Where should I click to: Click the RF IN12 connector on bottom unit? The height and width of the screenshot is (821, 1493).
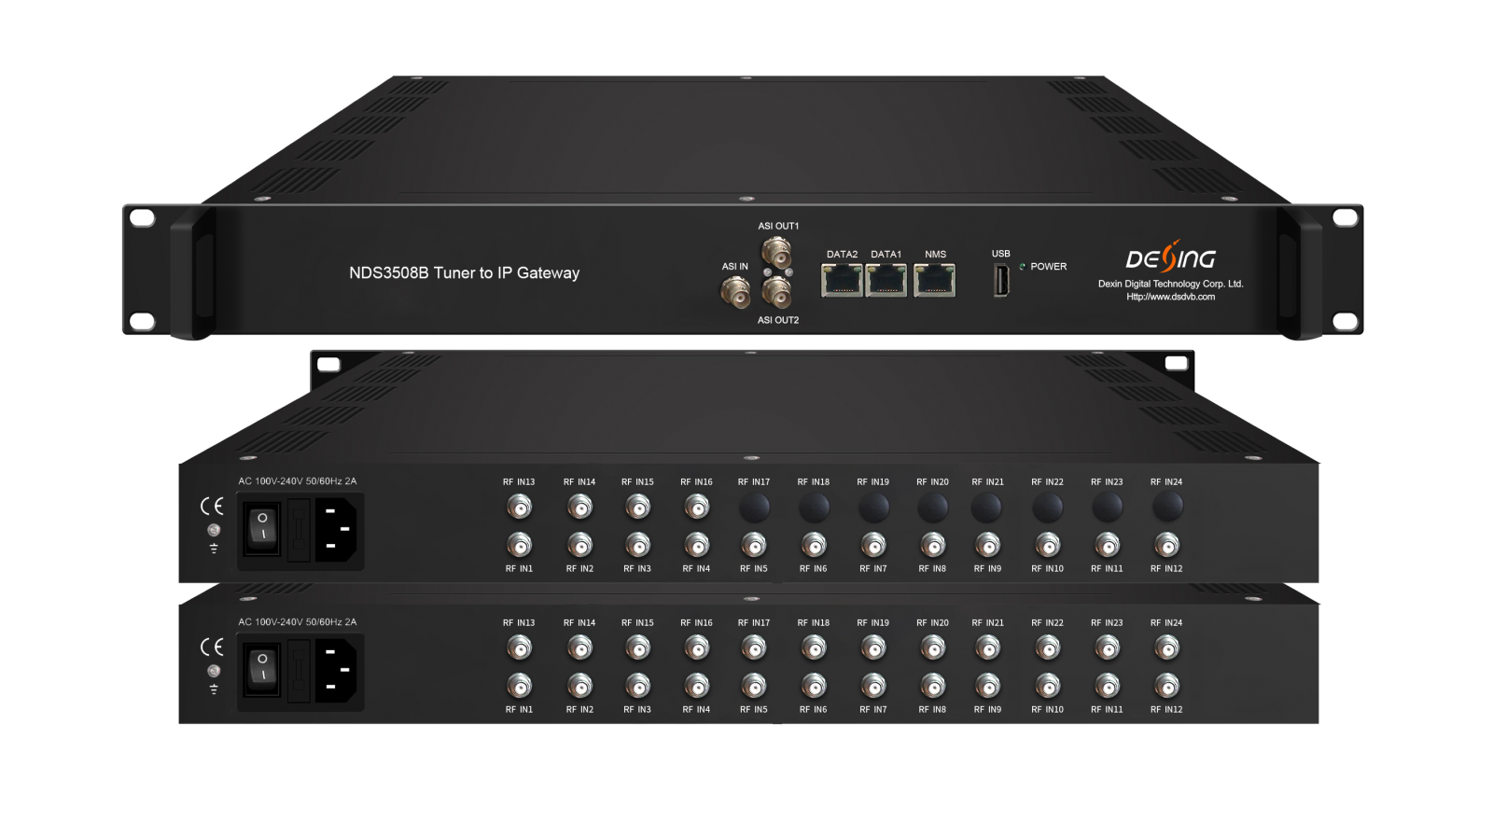1166,686
